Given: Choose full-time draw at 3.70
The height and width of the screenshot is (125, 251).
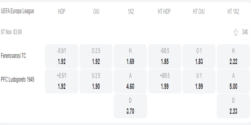Looking at the screenshot, I should pos(131,106).
